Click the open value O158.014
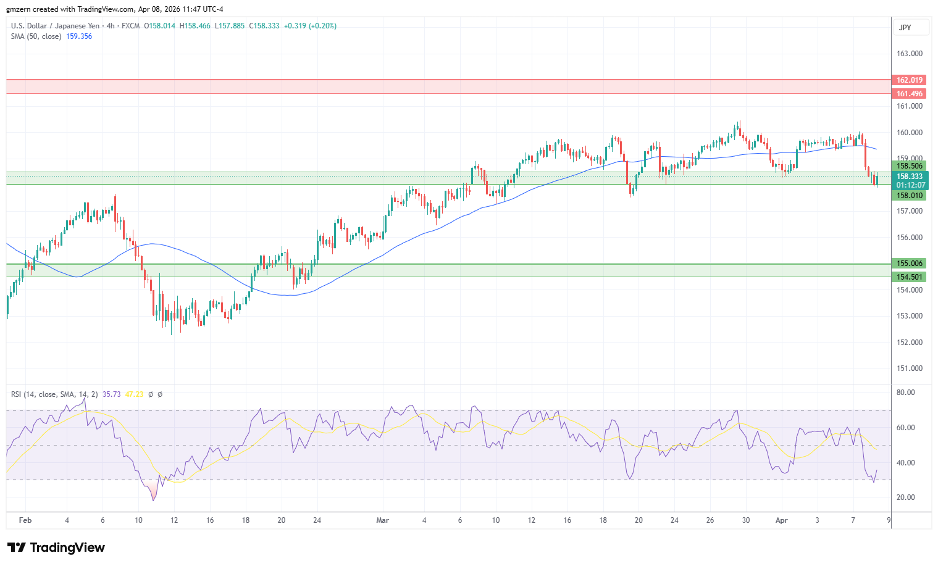The width and height of the screenshot is (938, 566). 160,26
